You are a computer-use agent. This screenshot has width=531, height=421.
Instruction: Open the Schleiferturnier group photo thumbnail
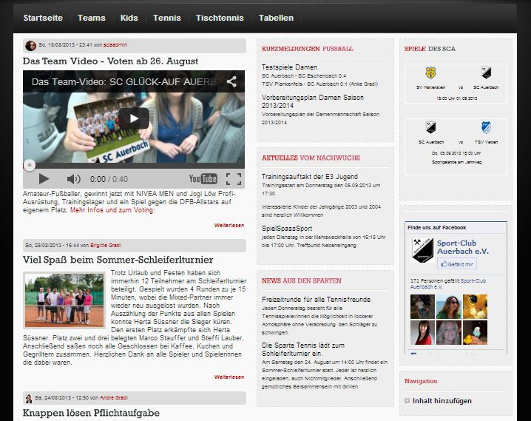point(64,300)
